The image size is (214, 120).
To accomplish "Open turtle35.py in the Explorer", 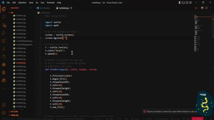I will (x=21, y=30).
